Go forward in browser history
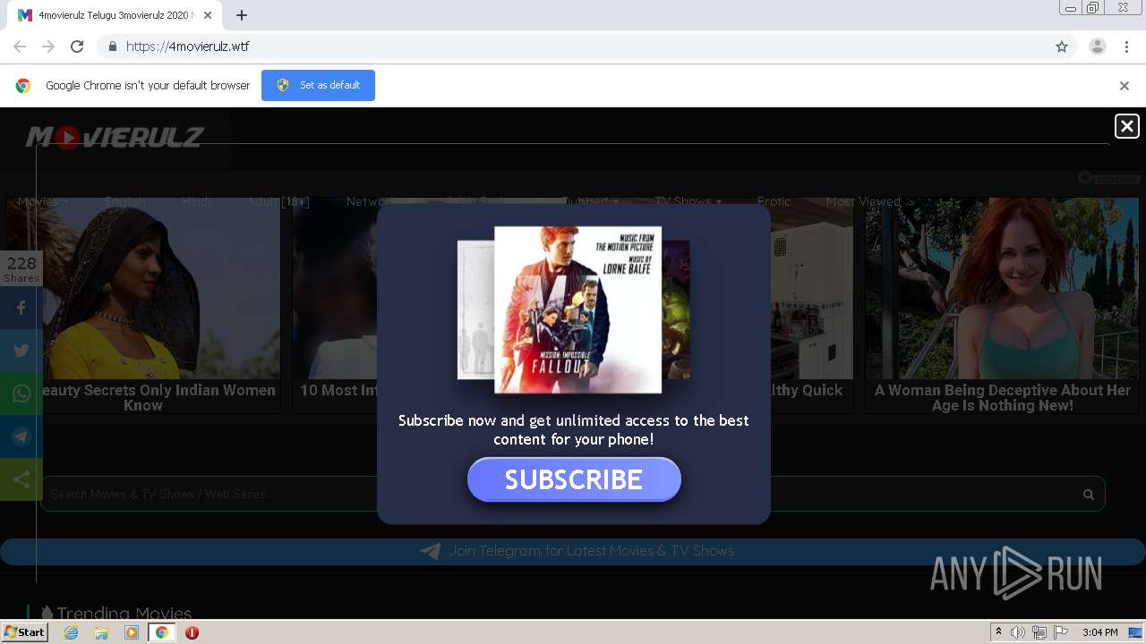 tap(48, 47)
